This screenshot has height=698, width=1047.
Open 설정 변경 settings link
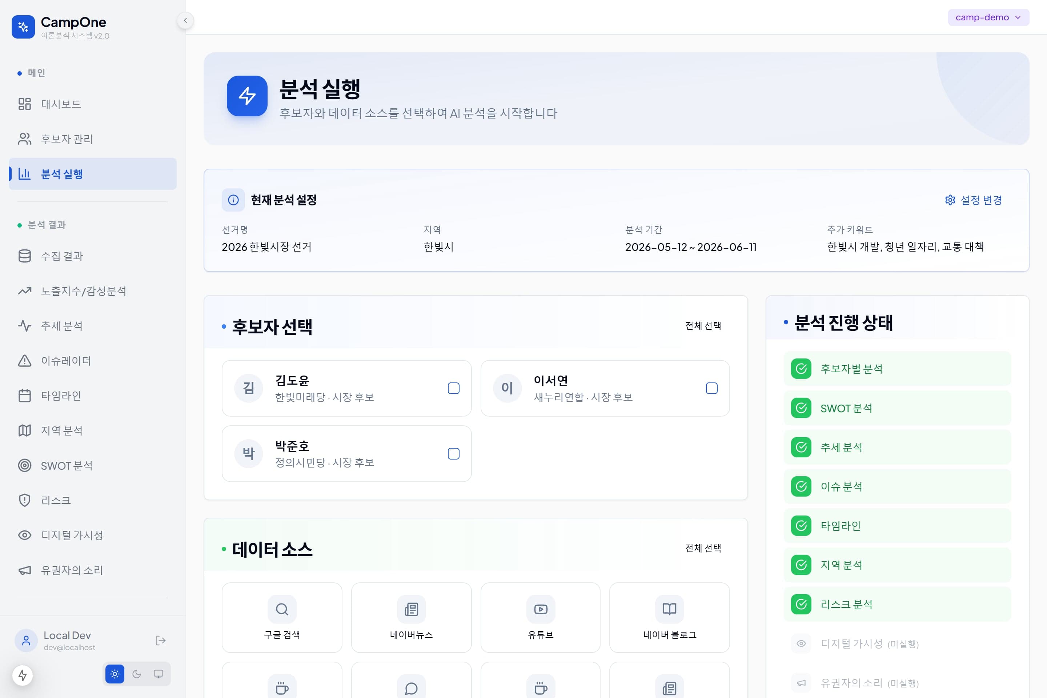coord(974,200)
